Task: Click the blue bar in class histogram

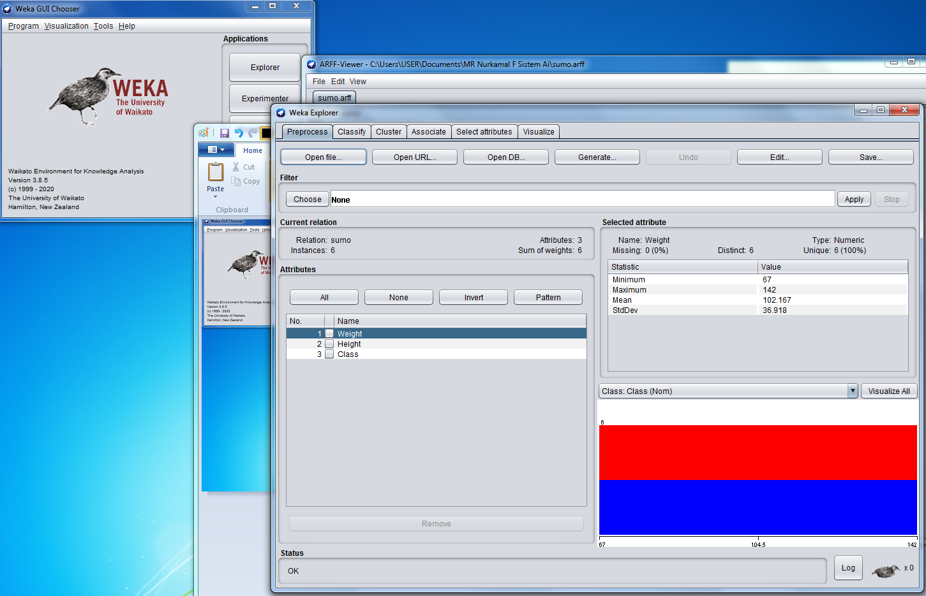Action: 758,507
